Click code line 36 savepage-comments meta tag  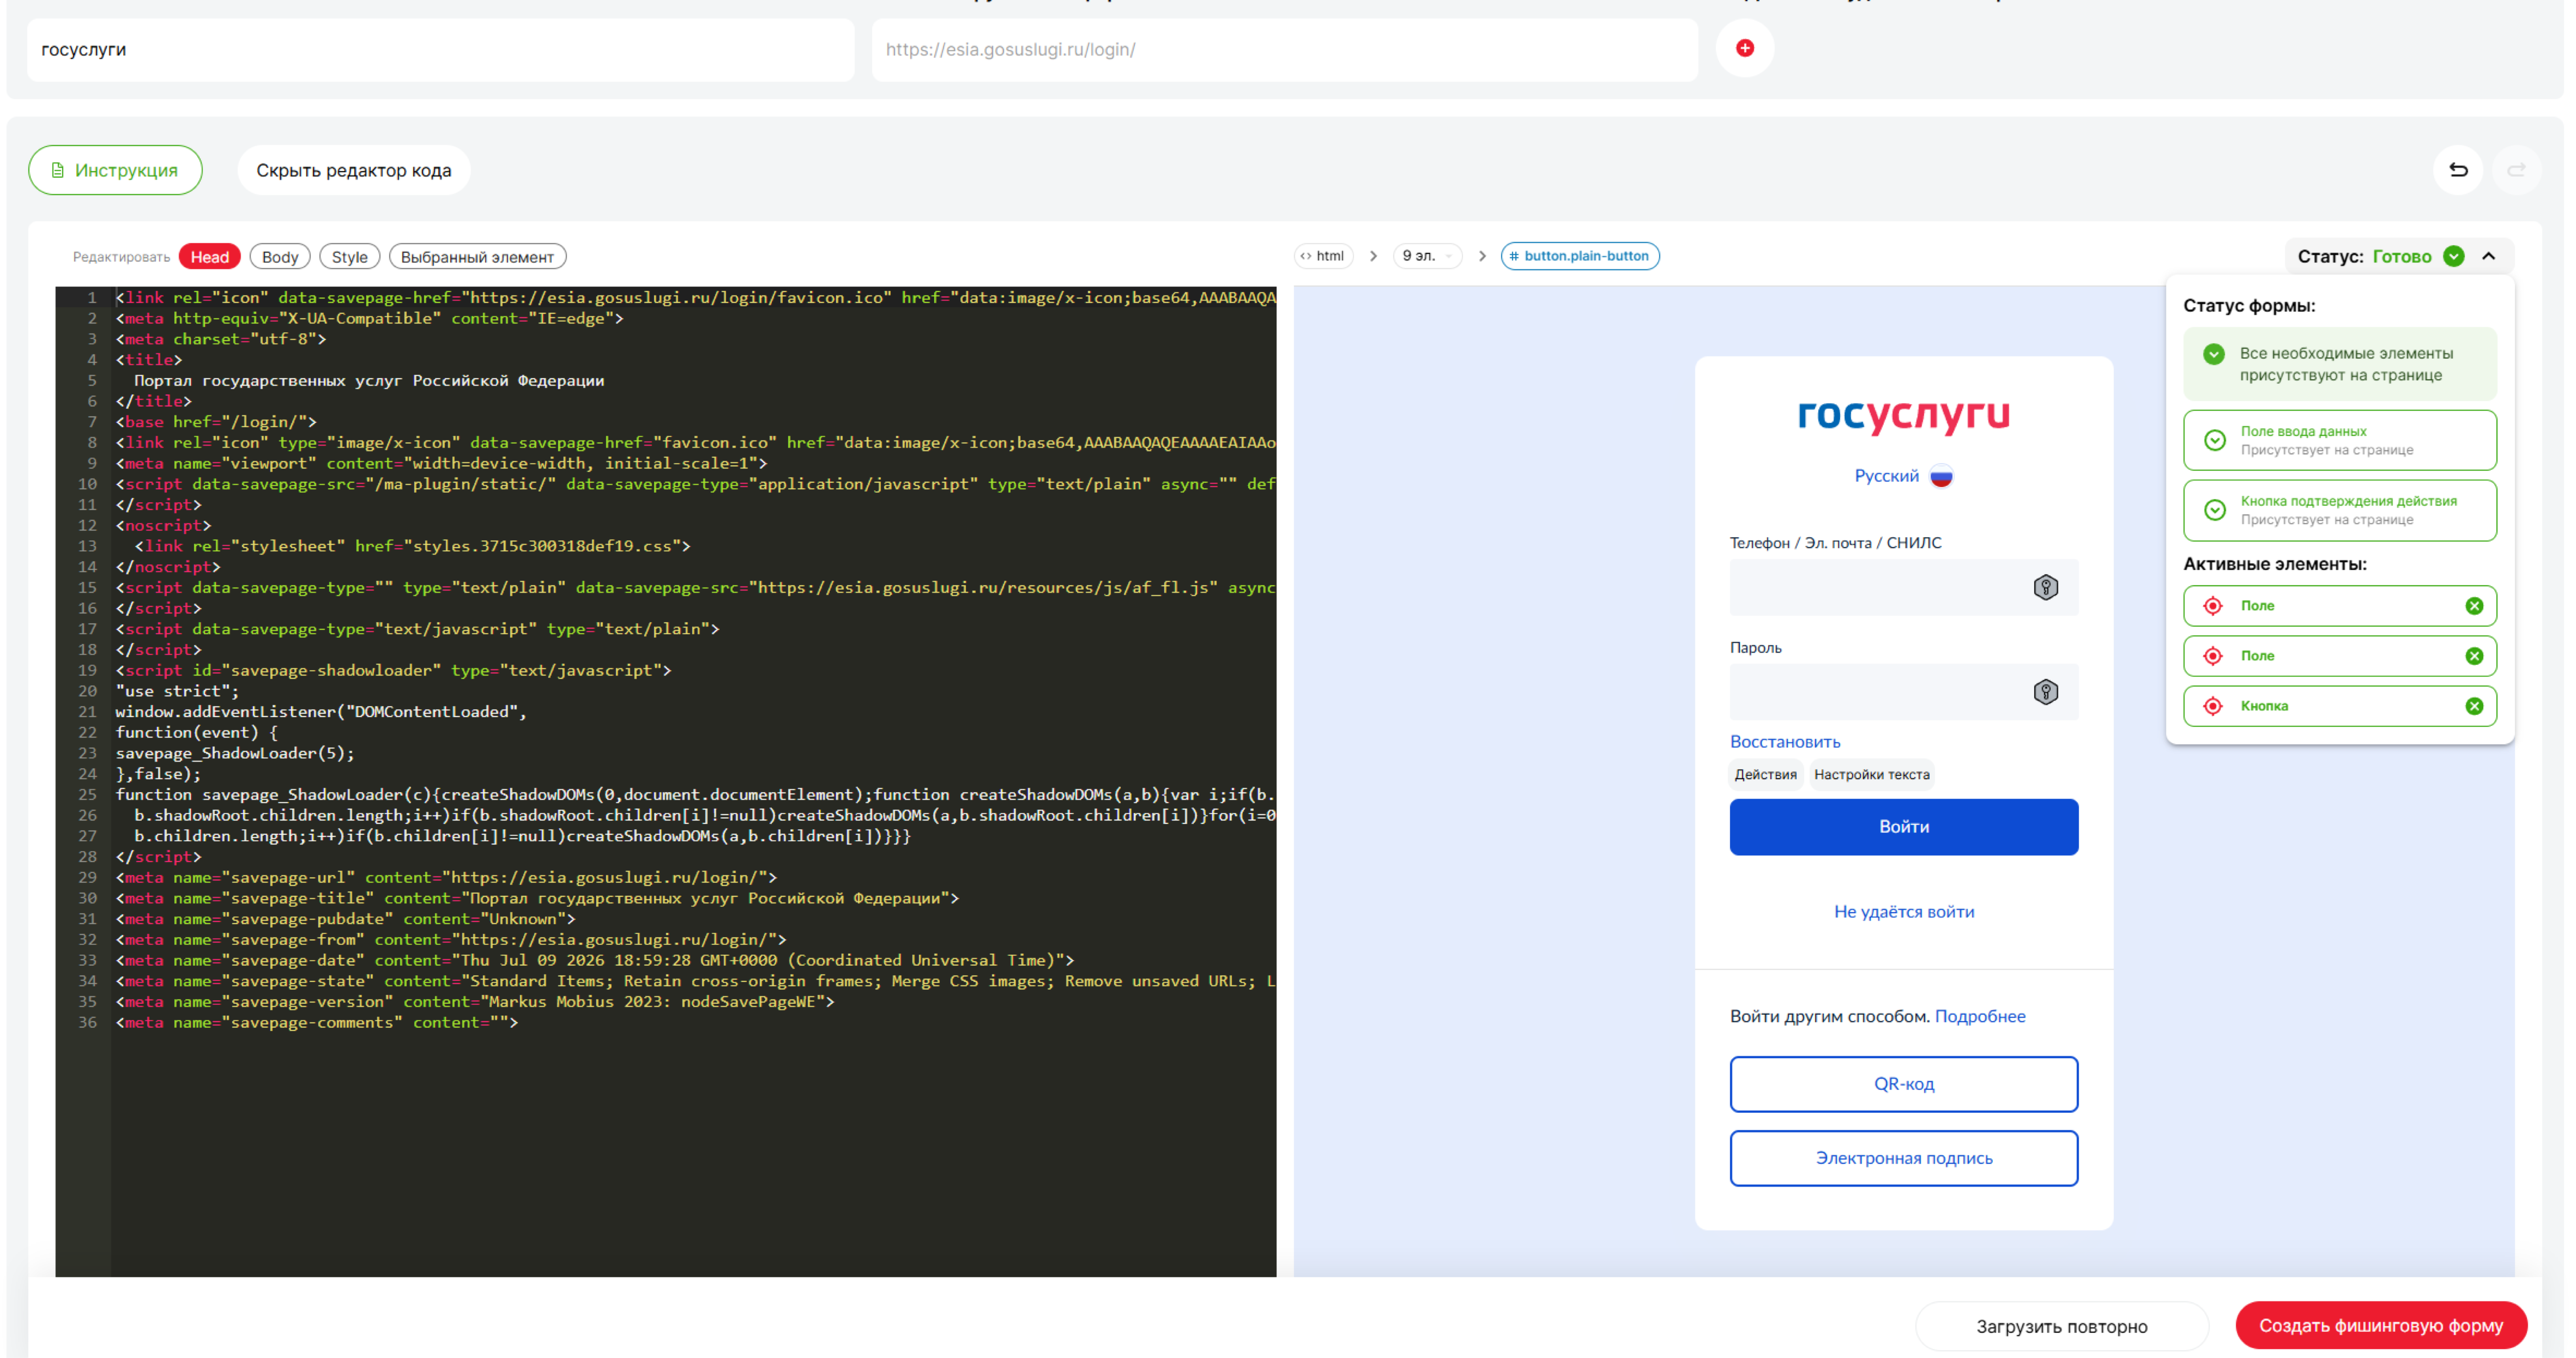(317, 1023)
